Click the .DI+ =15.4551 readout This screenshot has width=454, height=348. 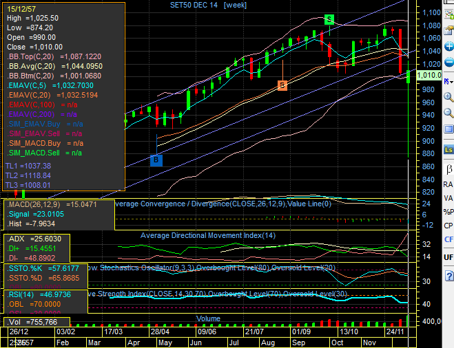tap(32, 248)
